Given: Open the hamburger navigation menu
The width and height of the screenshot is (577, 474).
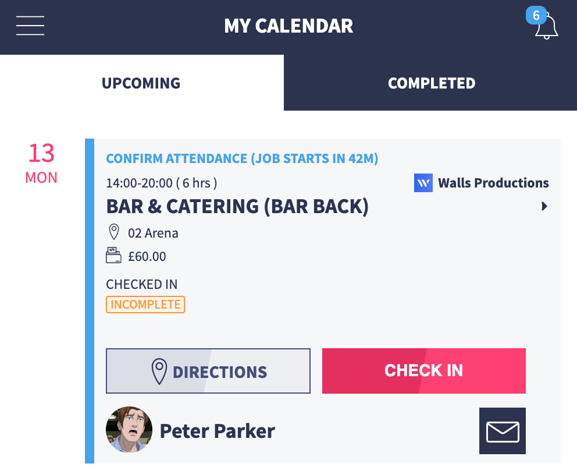Looking at the screenshot, I should tap(30, 26).
